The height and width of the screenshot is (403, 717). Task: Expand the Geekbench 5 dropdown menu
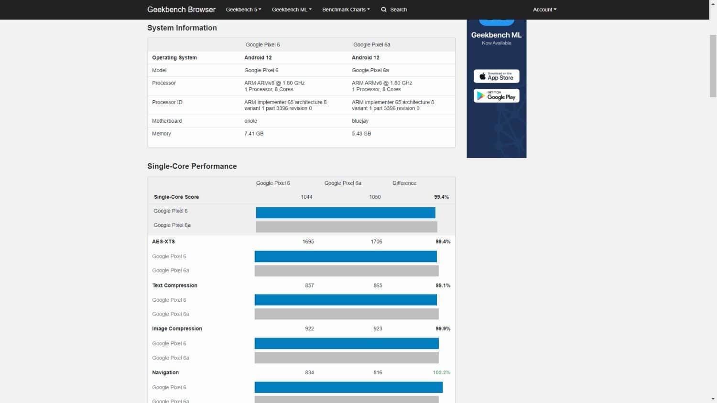(x=243, y=10)
